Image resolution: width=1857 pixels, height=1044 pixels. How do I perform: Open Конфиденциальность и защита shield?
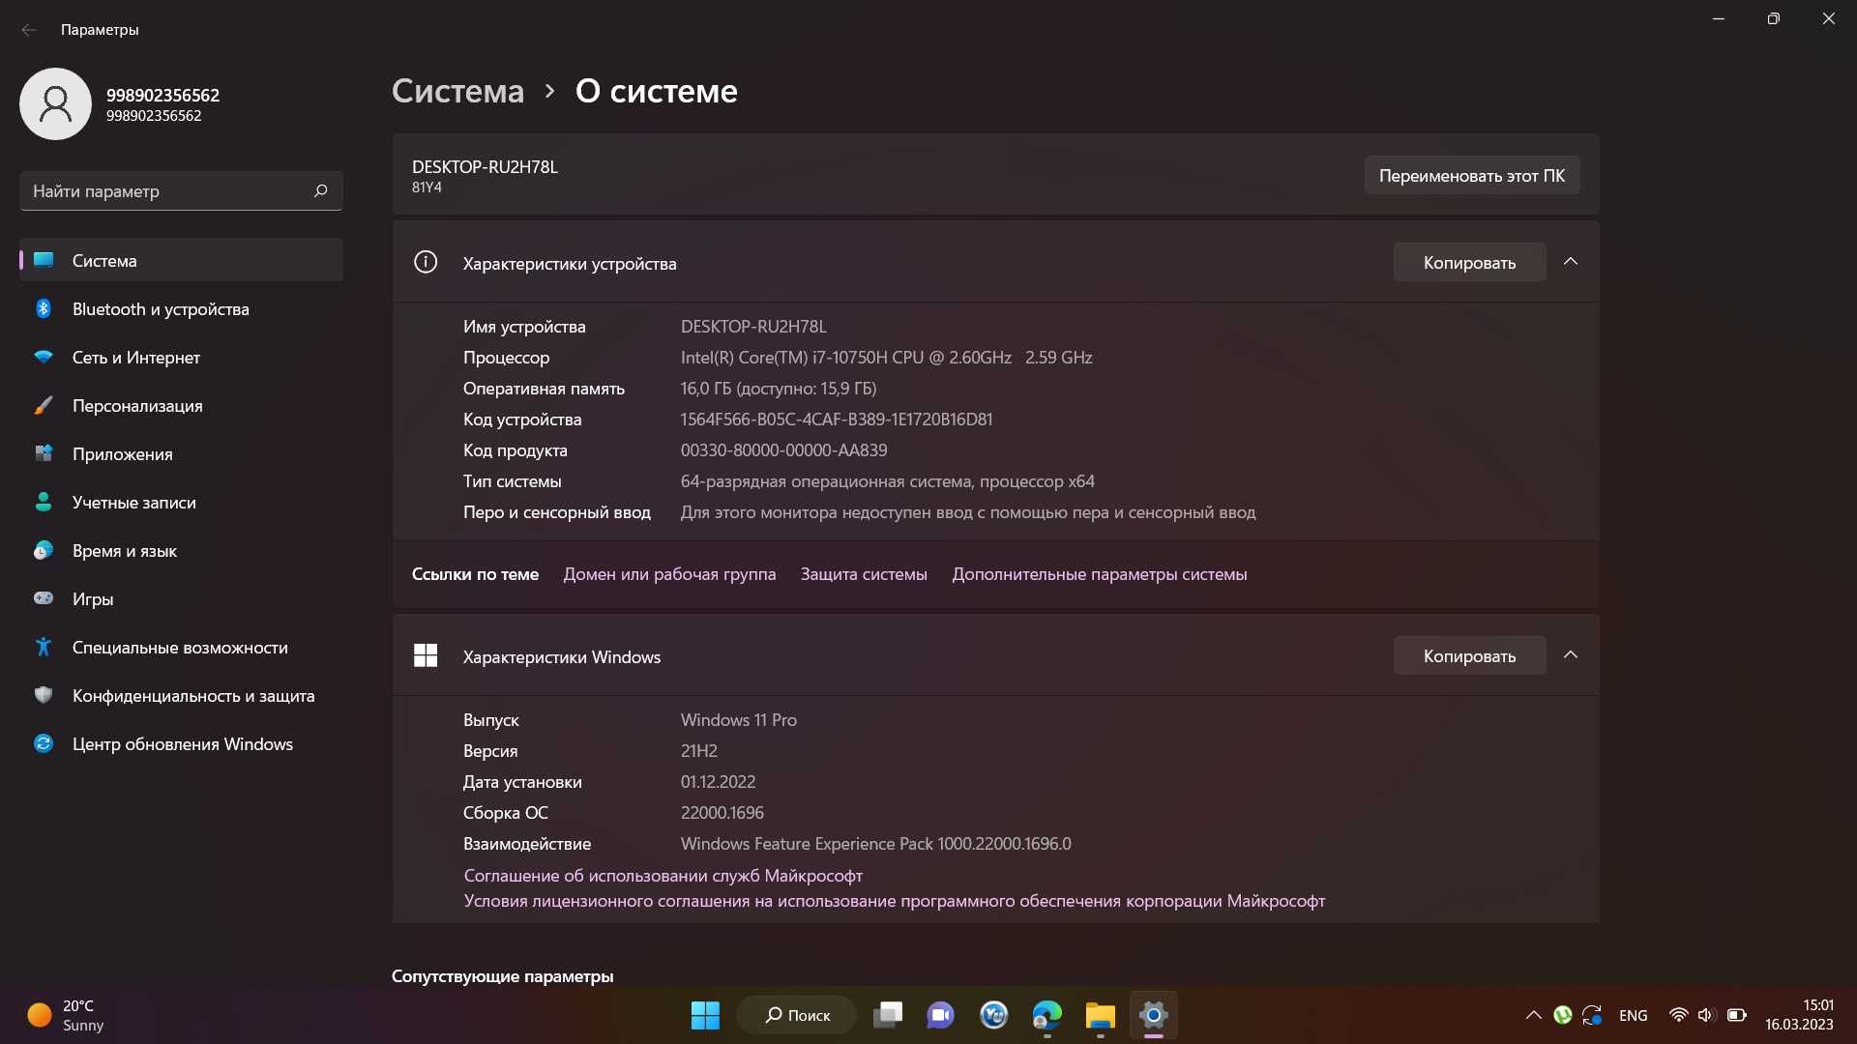44,696
